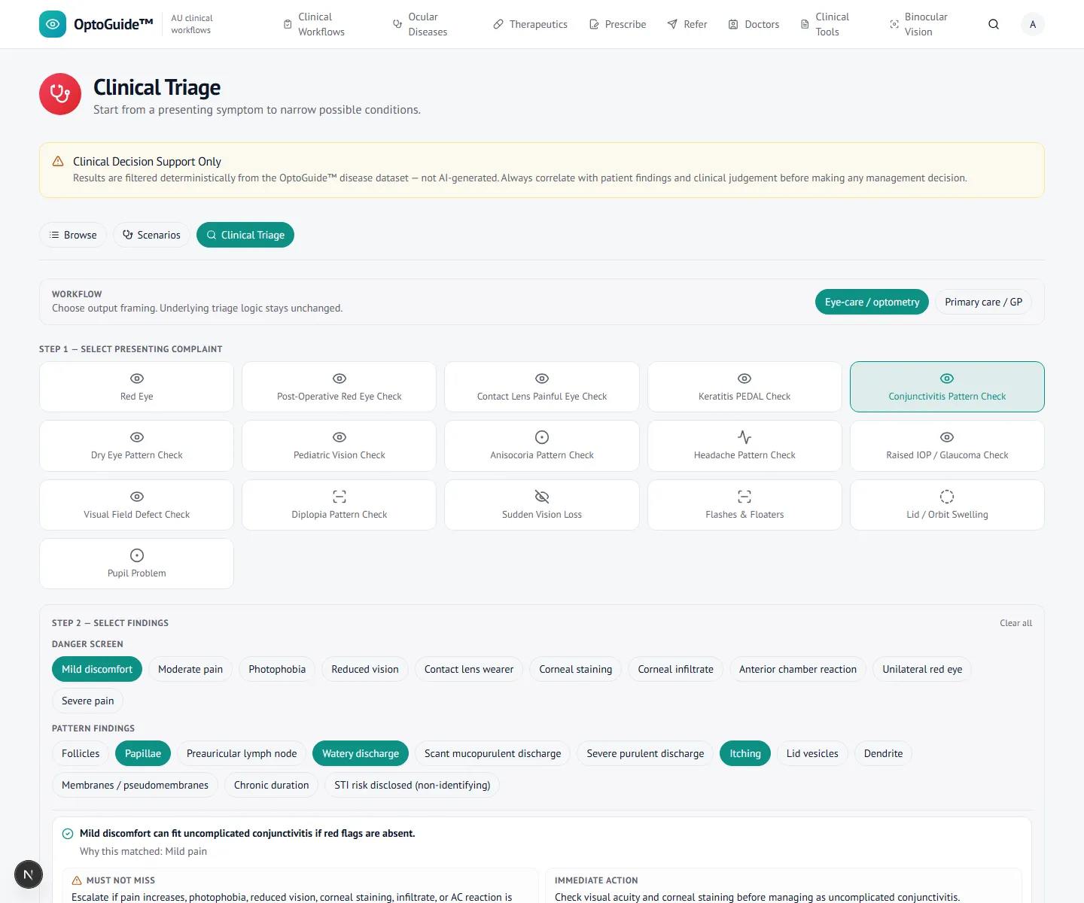The image size is (1084, 903).
Task: Click the OptoGuide eye logo icon
Action: pos(53,24)
